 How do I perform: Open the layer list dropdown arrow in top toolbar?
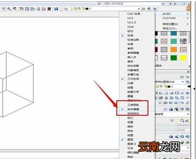click(139, 9)
